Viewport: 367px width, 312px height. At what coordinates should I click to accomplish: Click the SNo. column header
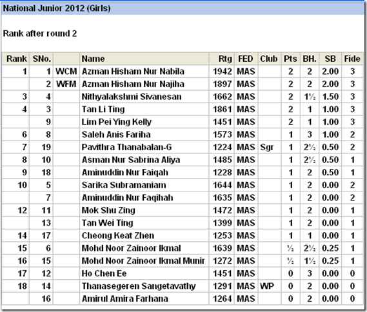pyautogui.click(x=41, y=59)
